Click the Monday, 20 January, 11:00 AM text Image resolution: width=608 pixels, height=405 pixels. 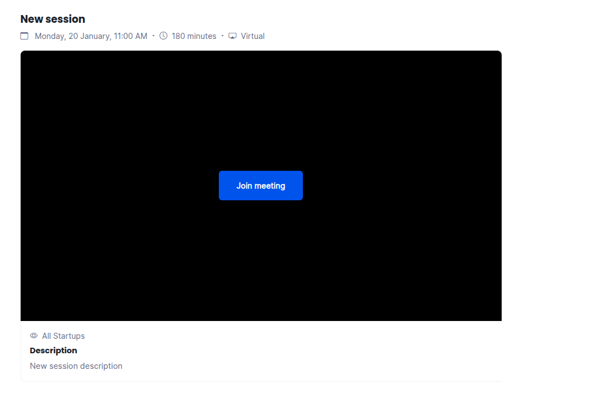click(x=91, y=36)
